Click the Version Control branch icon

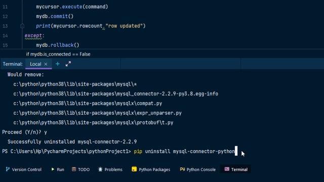8,169
